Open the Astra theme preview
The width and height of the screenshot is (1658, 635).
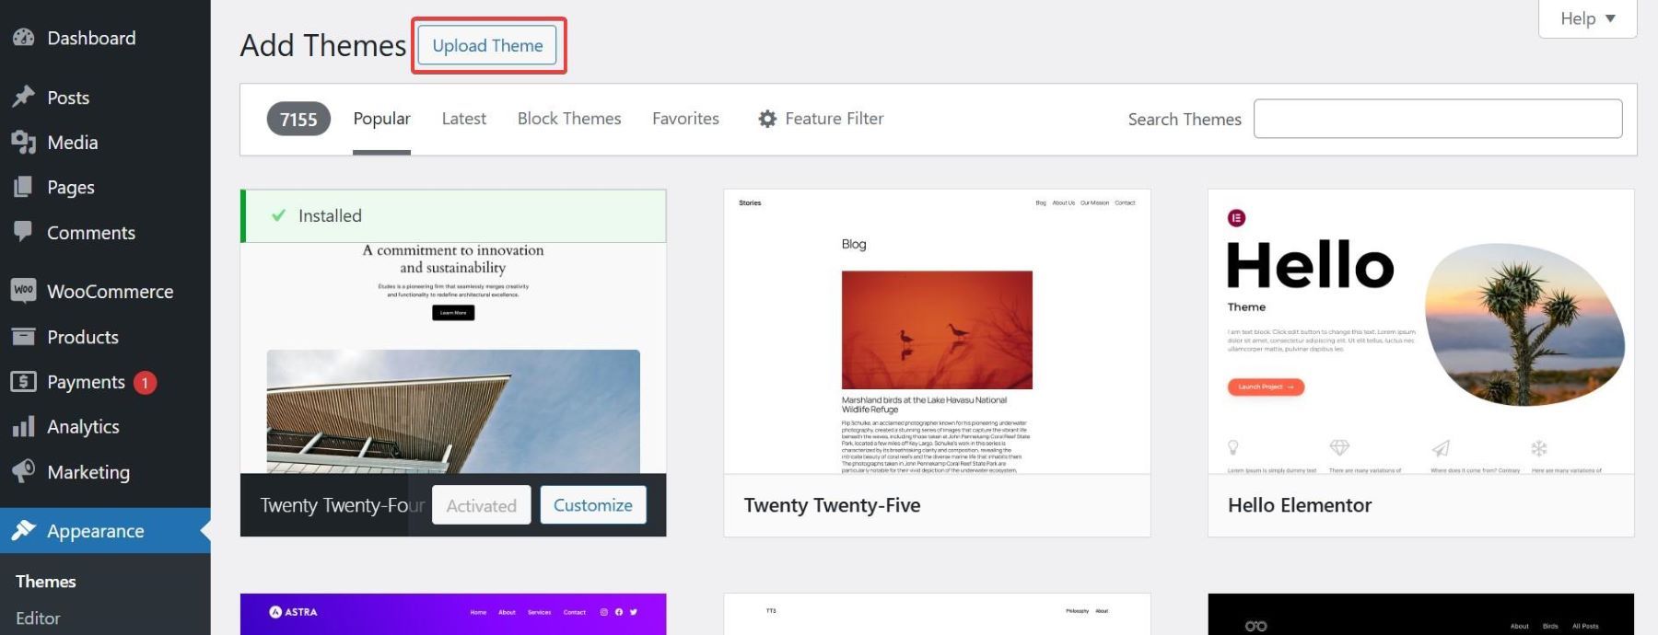(x=453, y=614)
